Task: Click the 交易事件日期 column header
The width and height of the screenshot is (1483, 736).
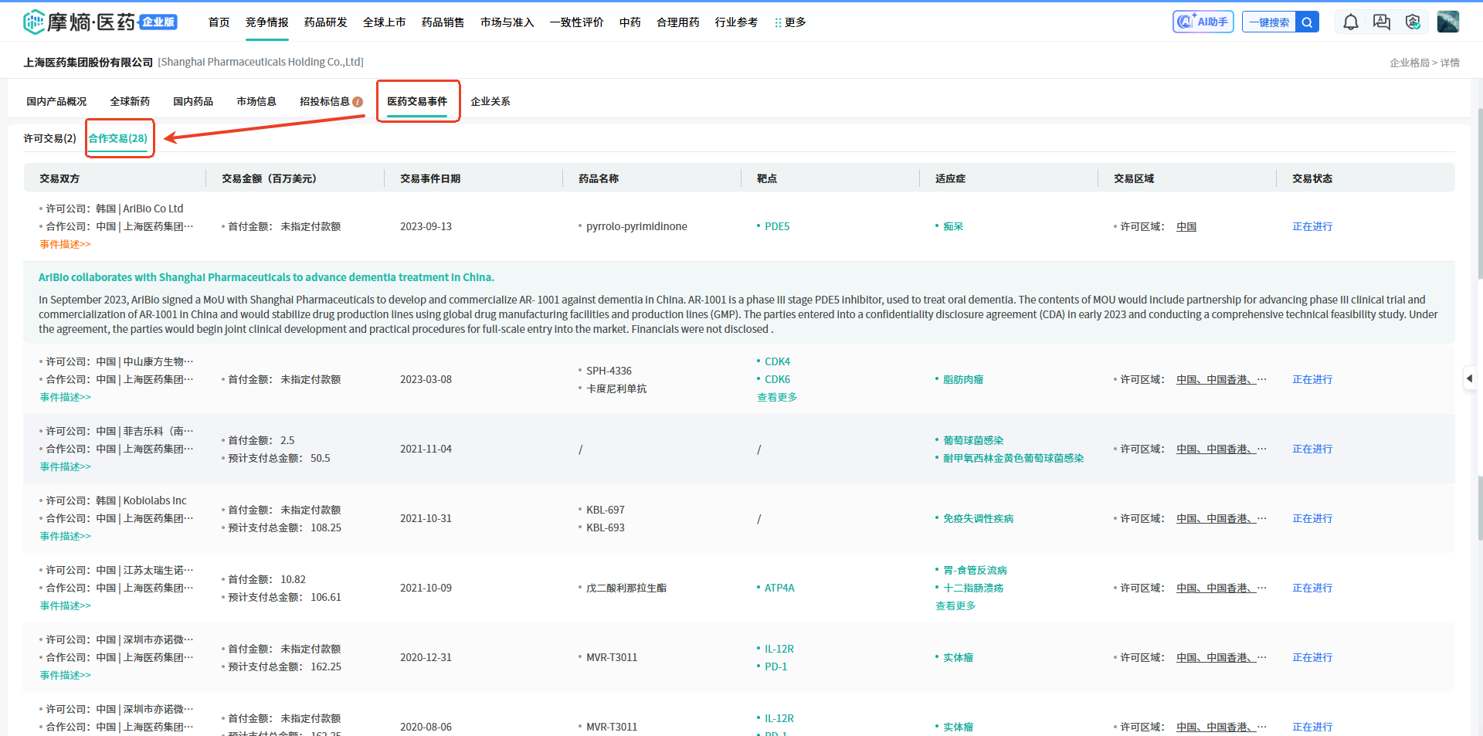Action: pos(430,178)
